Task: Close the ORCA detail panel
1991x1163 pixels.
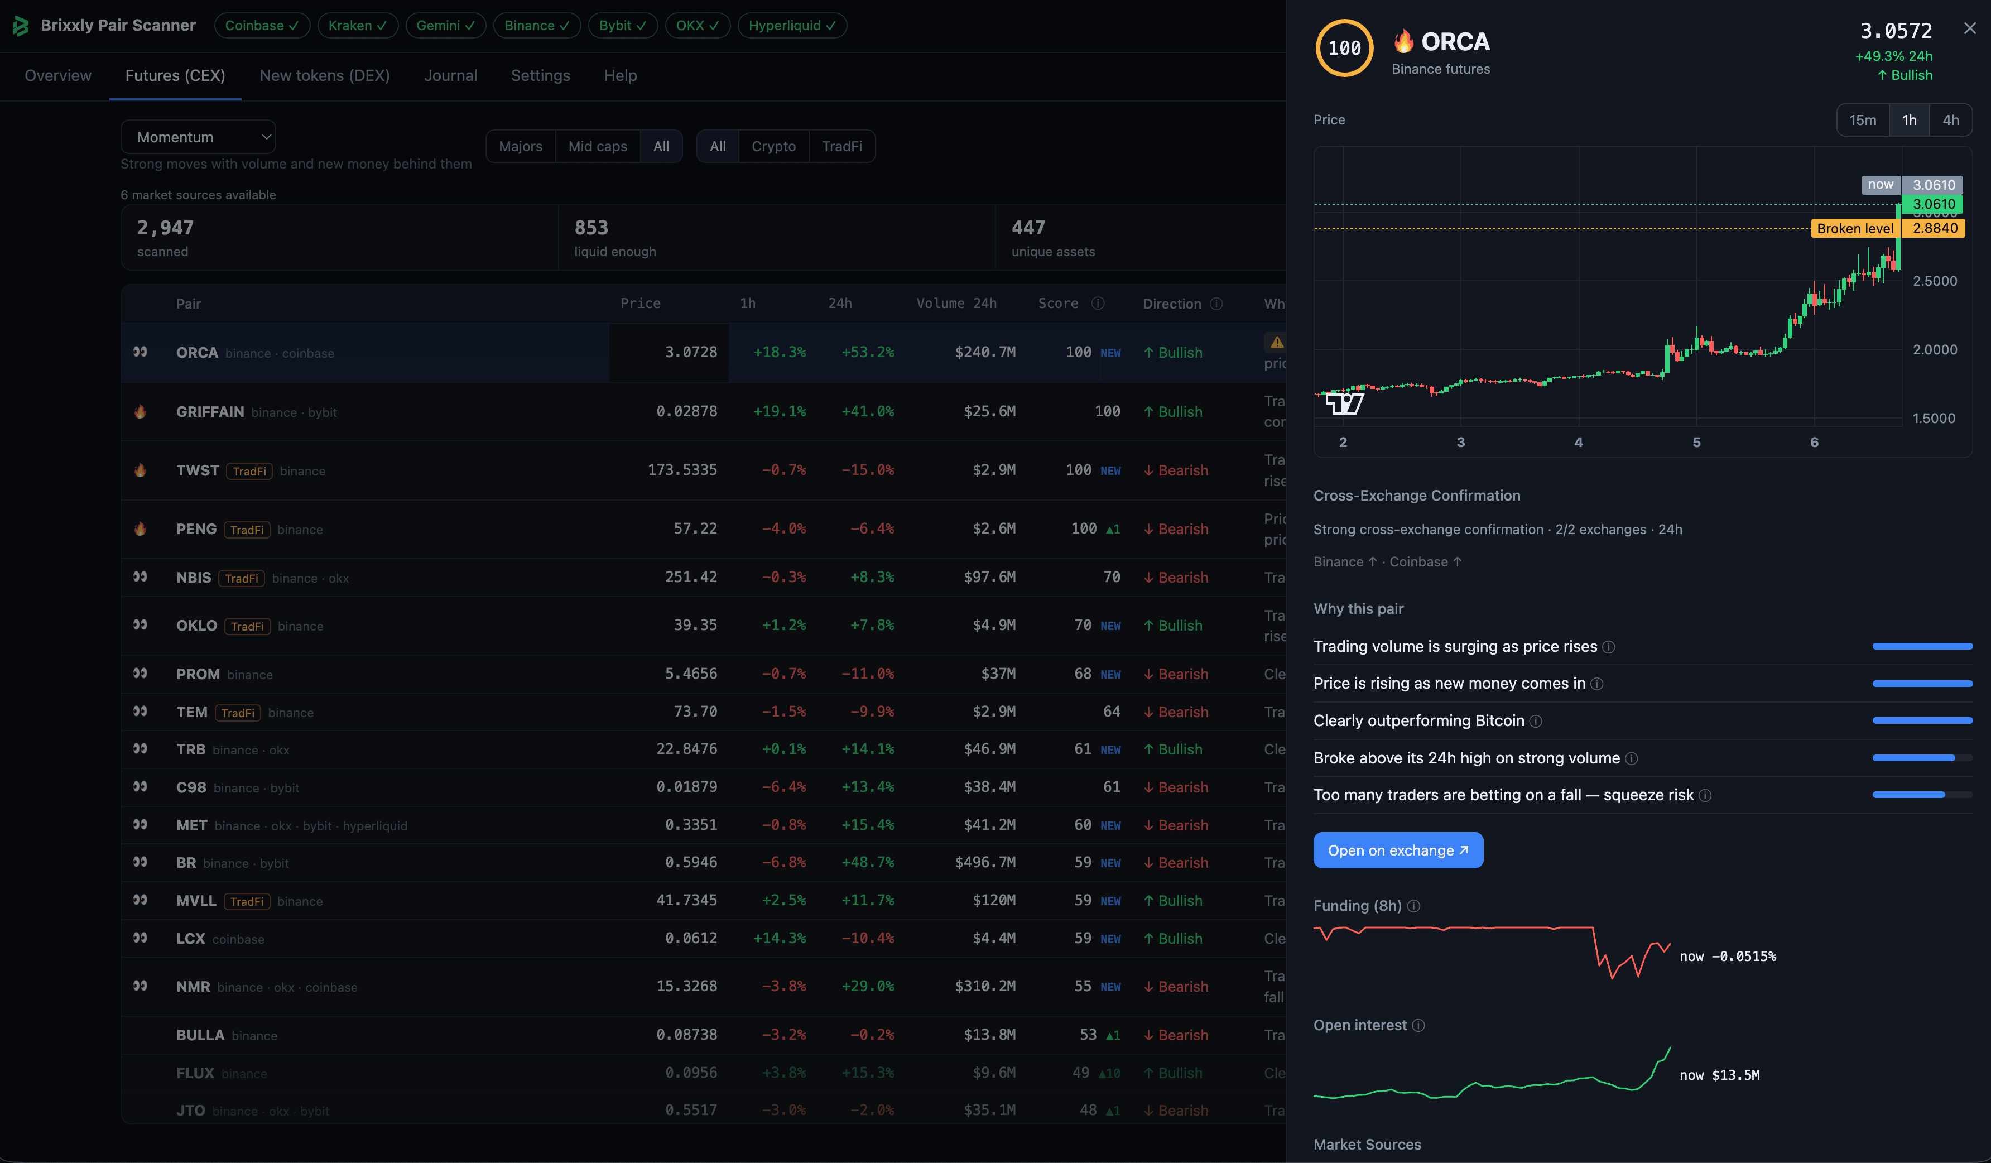Action: click(1970, 28)
